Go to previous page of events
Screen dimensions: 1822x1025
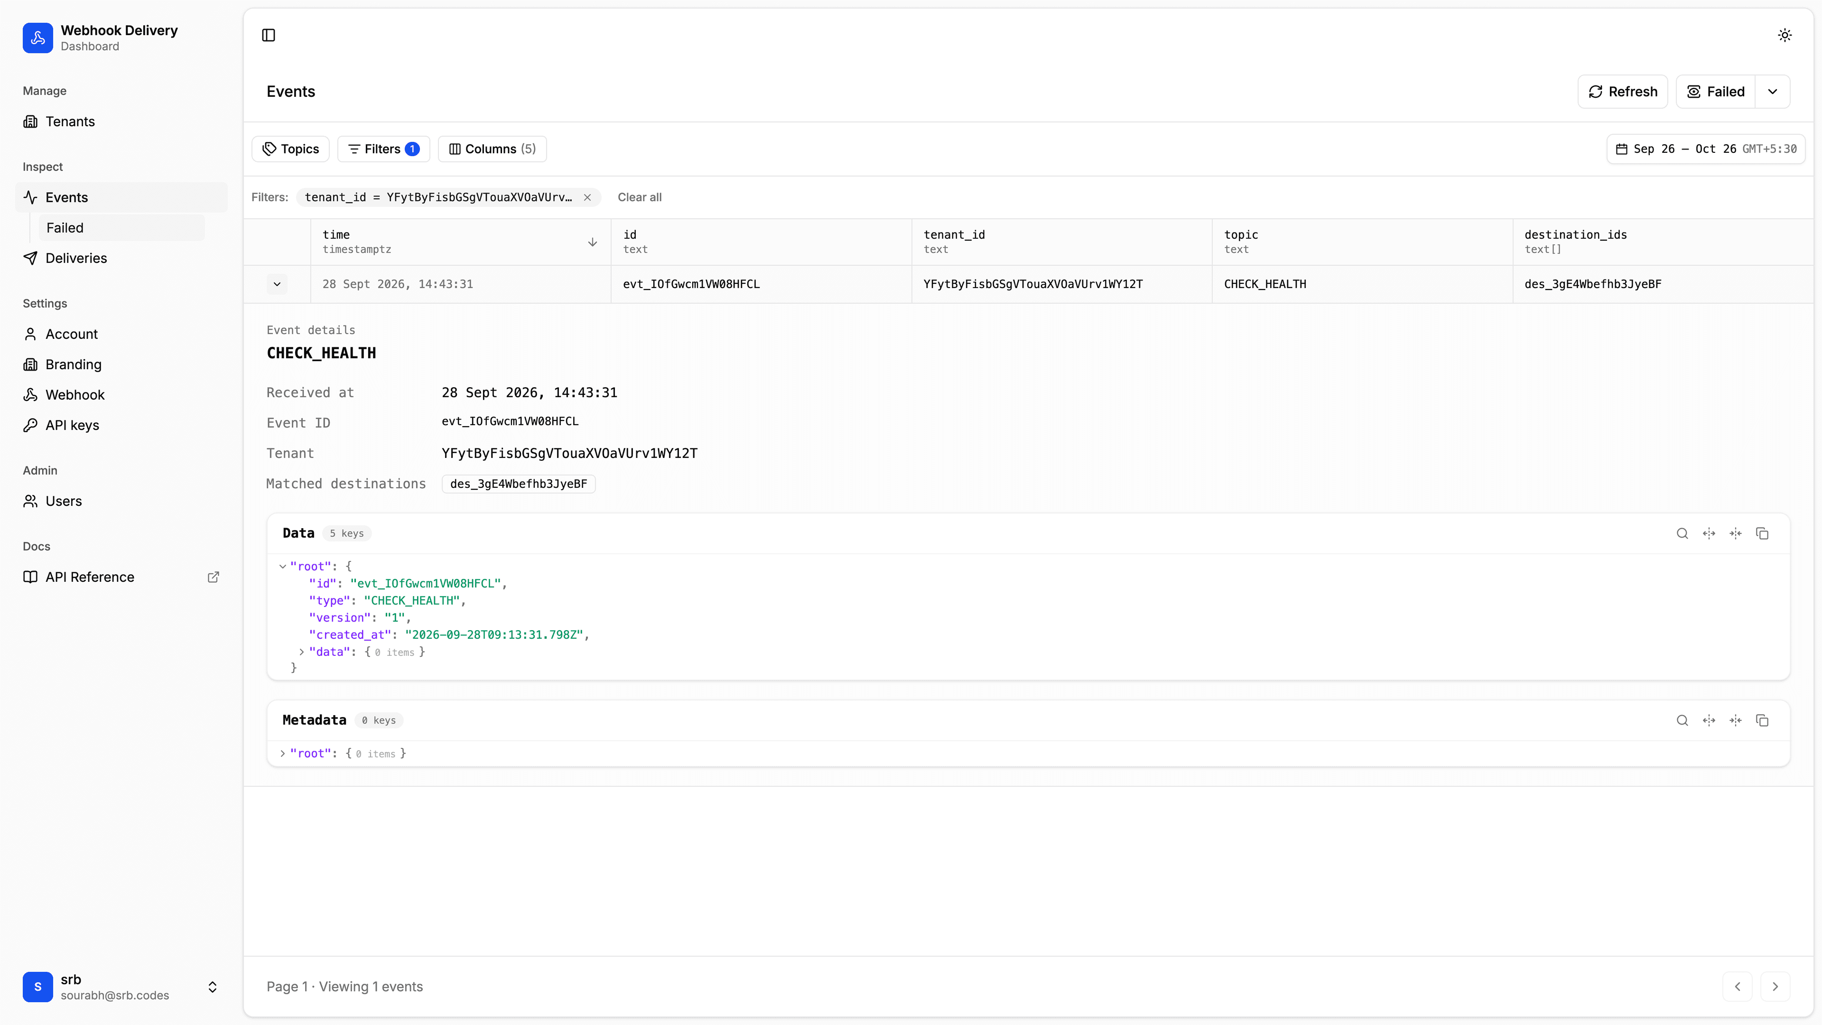(1738, 987)
